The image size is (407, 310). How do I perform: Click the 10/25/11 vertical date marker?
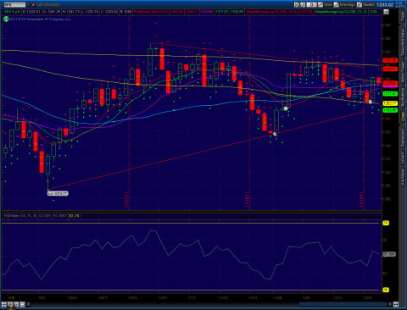(126, 200)
